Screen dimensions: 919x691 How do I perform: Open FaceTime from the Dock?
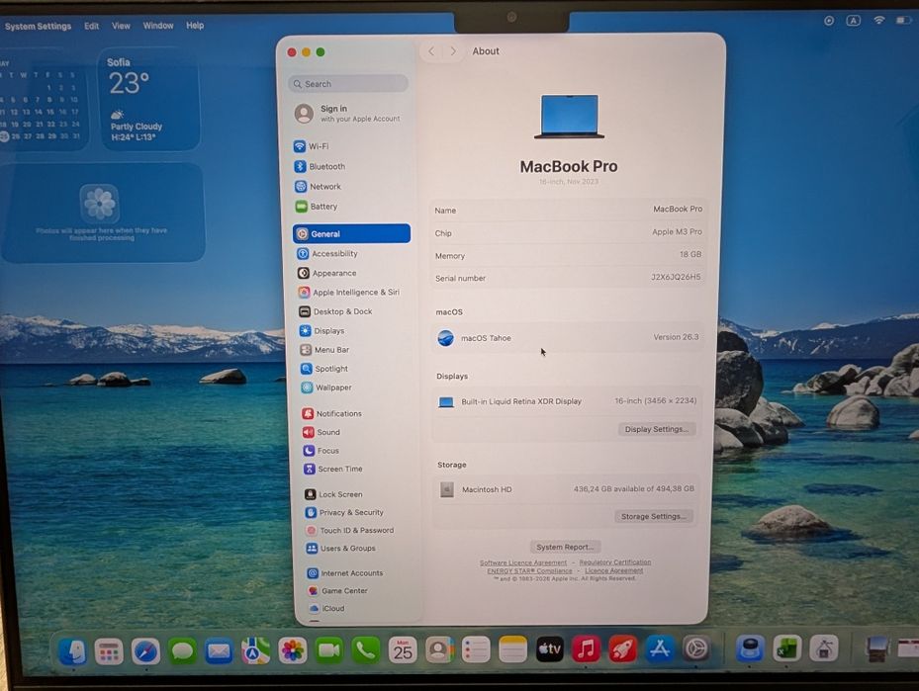click(x=328, y=650)
